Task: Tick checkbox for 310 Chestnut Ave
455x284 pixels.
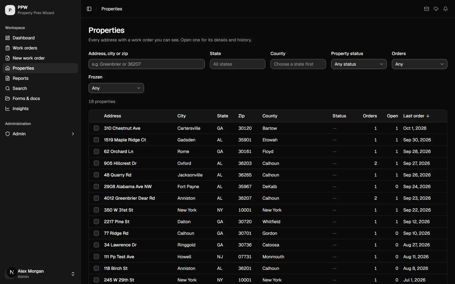Action: tap(96, 128)
